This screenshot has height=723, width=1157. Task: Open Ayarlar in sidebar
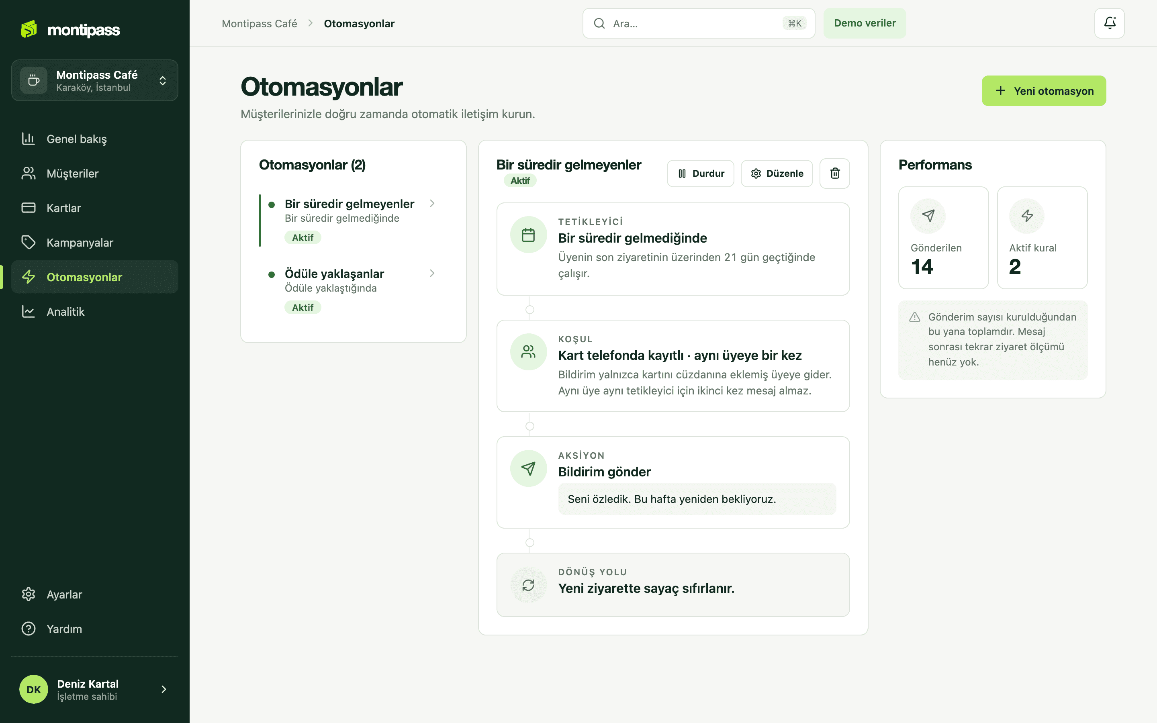(x=95, y=594)
